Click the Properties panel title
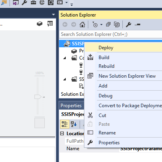This screenshot has width=162, height=162. pyautogui.click(x=71, y=106)
